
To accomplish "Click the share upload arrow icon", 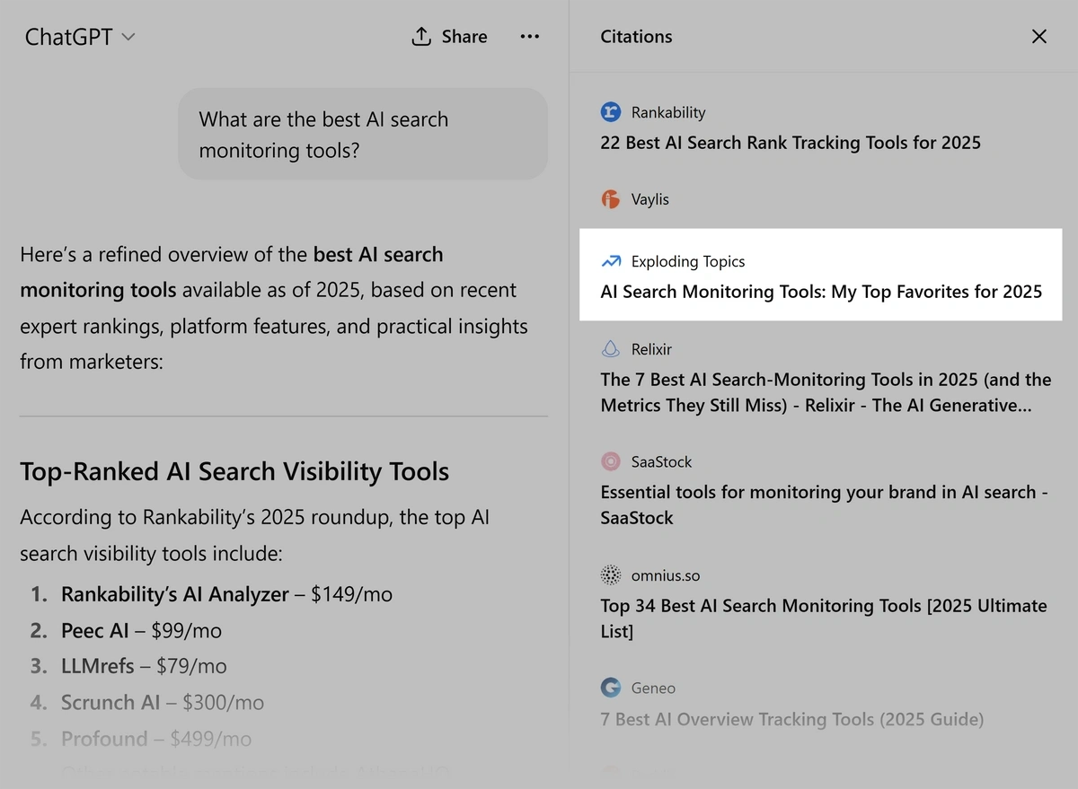I will 421,37.
